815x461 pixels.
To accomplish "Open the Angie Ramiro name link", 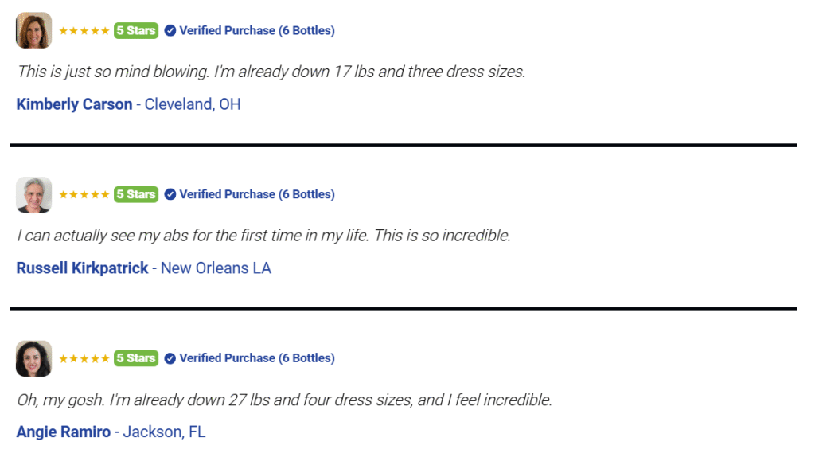I will tap(64, 432).
